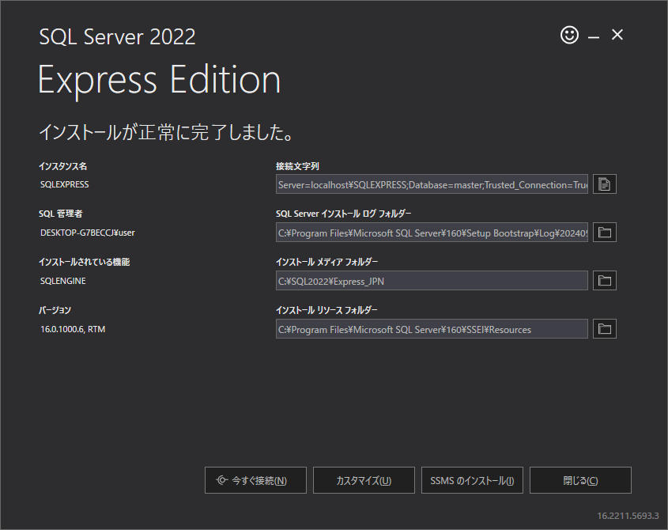The width and height of the screenshot is (668, 530).
Task: Open the install resources folder icon
Action: 605,329
